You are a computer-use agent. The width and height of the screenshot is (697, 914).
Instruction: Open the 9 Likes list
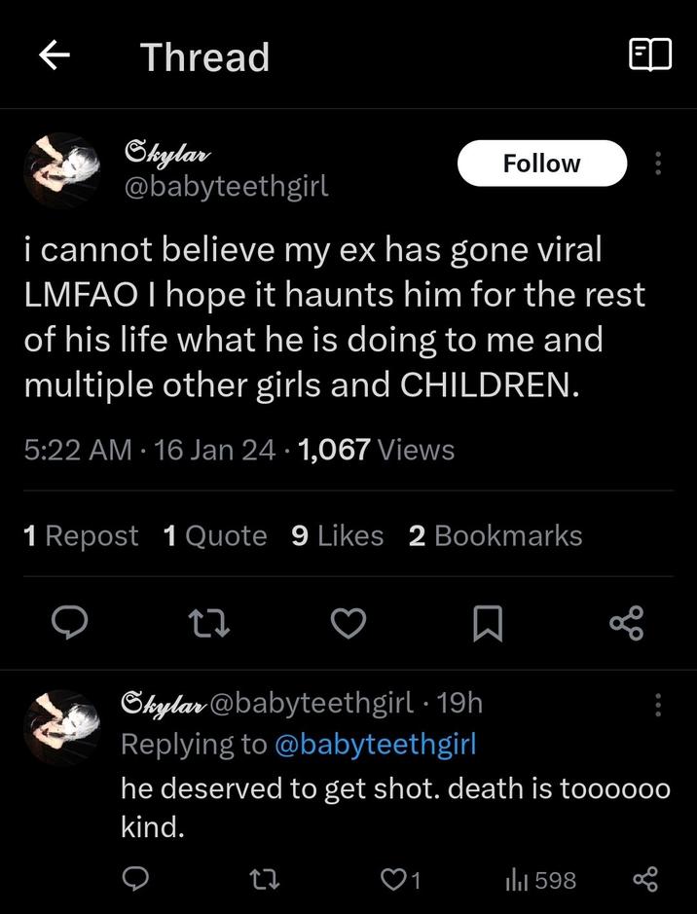[337, 535]
